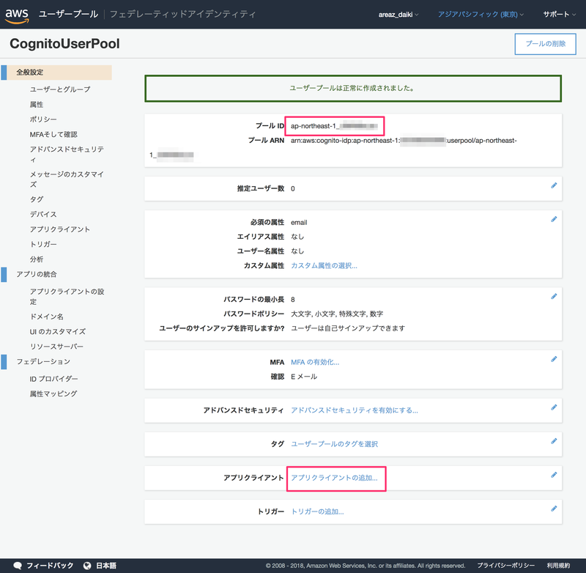
Task: Edit the triggers section
Action: point(554,509)
